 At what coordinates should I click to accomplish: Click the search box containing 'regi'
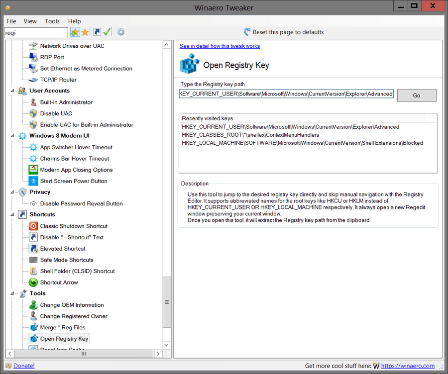click(36, 32)
